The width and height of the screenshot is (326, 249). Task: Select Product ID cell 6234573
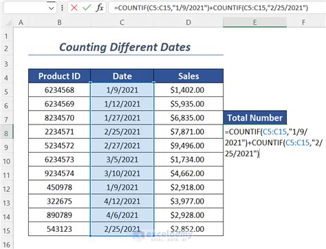[59, 160]
